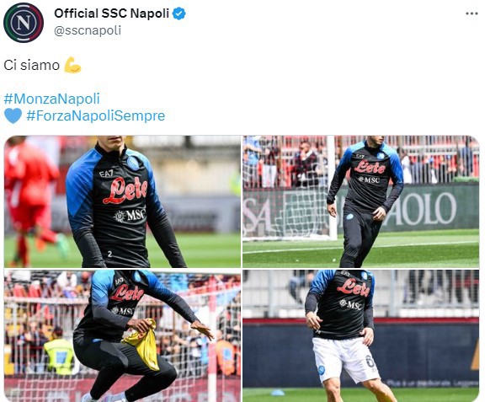Open bottom-left photo of jumping player

pos(123,335)
